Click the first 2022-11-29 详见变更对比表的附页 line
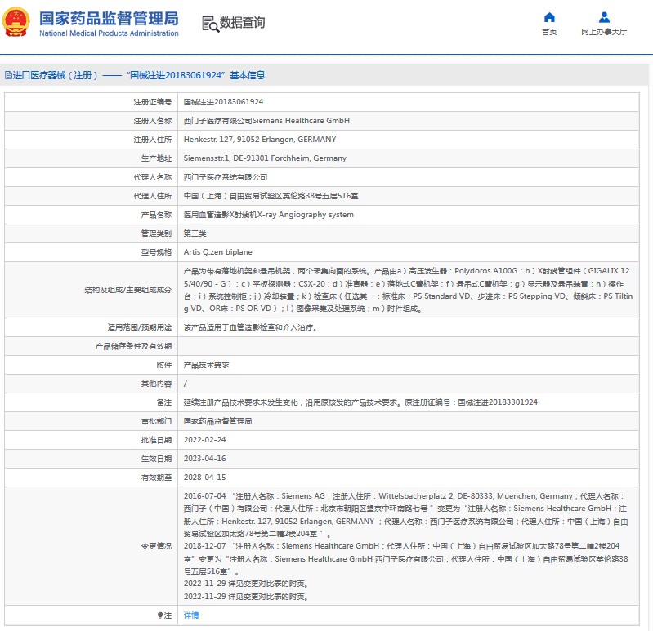Image resolution: width=653 pixels, height=631 pixels. (x=246, y=584)
